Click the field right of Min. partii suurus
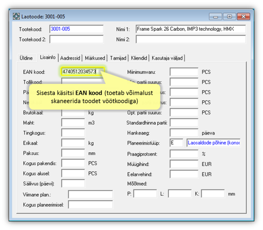This screenshot has height=230, width=263. (x=184, y=82)
